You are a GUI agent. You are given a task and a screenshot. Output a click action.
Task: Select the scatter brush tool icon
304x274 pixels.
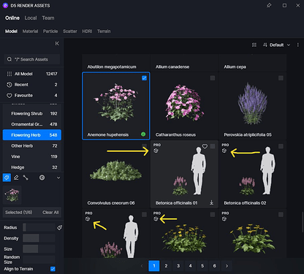[7, 178]
